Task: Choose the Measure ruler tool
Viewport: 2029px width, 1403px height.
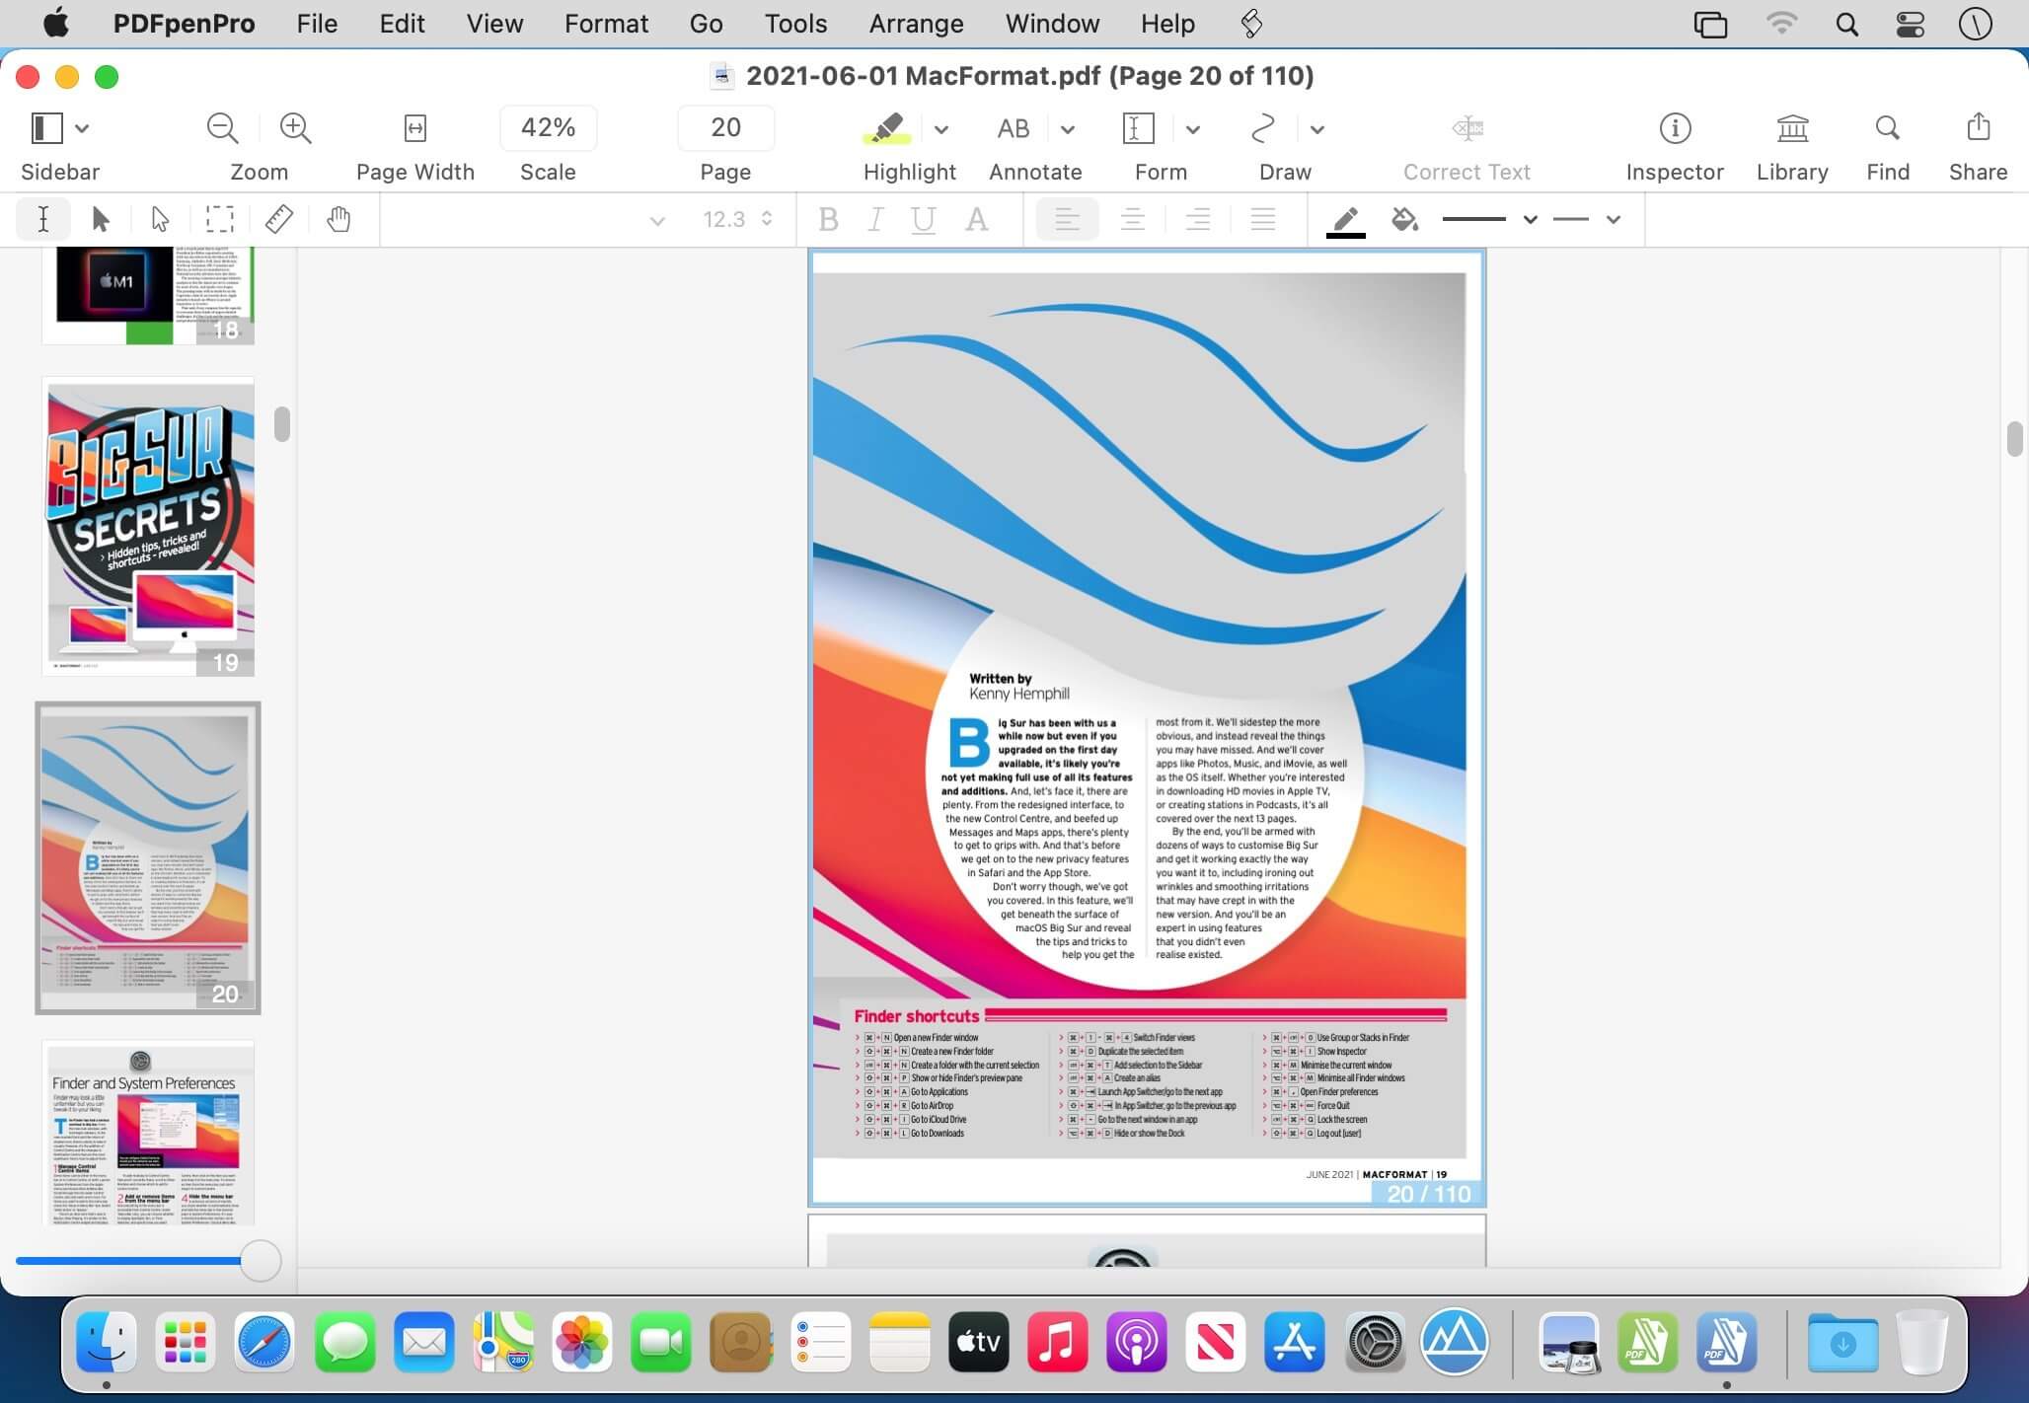Action: 279,219
